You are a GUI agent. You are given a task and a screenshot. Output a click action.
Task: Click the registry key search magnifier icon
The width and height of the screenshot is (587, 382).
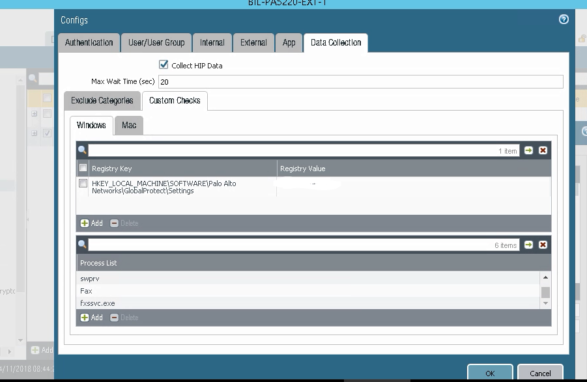click(x=82, y=150)
